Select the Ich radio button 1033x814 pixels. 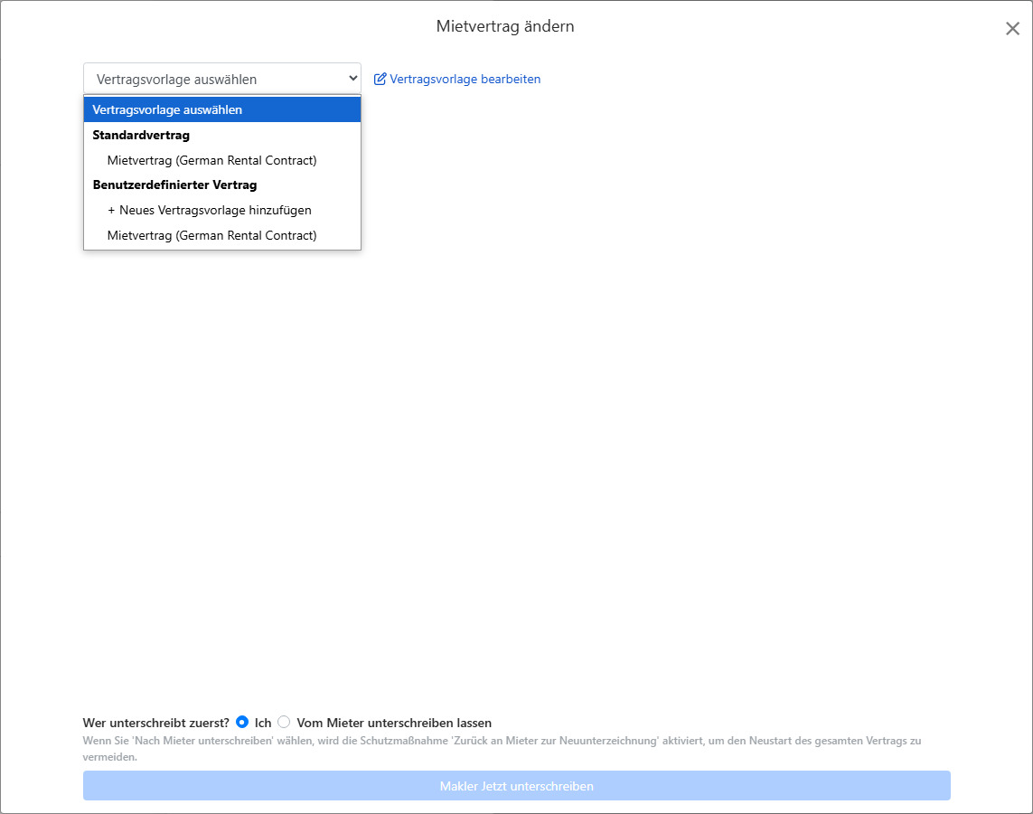(x=242, y=722)
